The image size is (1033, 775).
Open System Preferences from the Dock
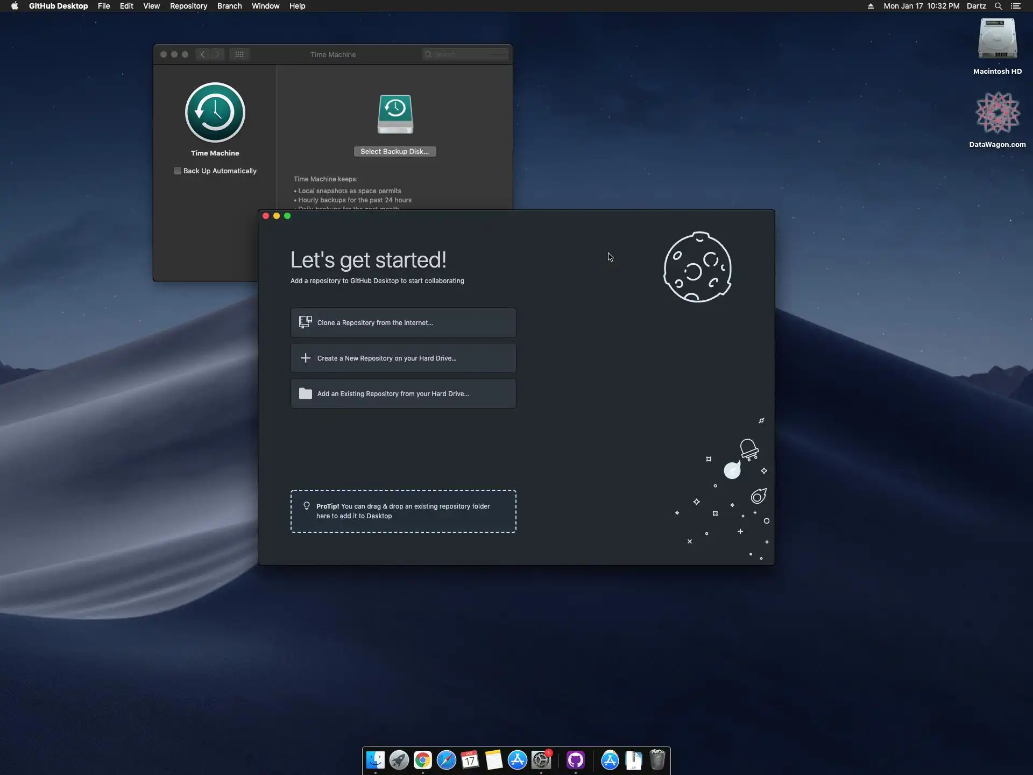coord(541,760)
